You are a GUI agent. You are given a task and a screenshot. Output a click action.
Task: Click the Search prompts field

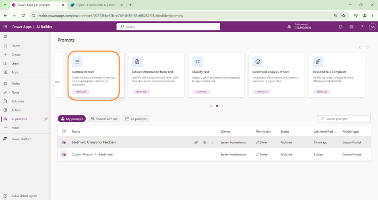(344, 119)
